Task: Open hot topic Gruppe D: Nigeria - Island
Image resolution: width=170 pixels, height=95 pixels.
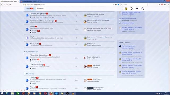Action: point(131,60)
